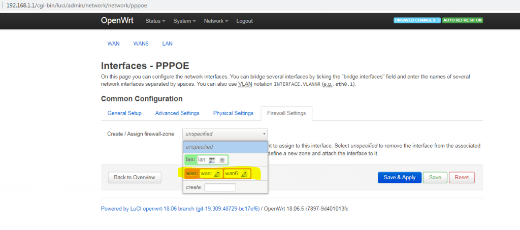Toggle the Auto Refresh On indicator

pyautogui.click(x=462, y=20)
